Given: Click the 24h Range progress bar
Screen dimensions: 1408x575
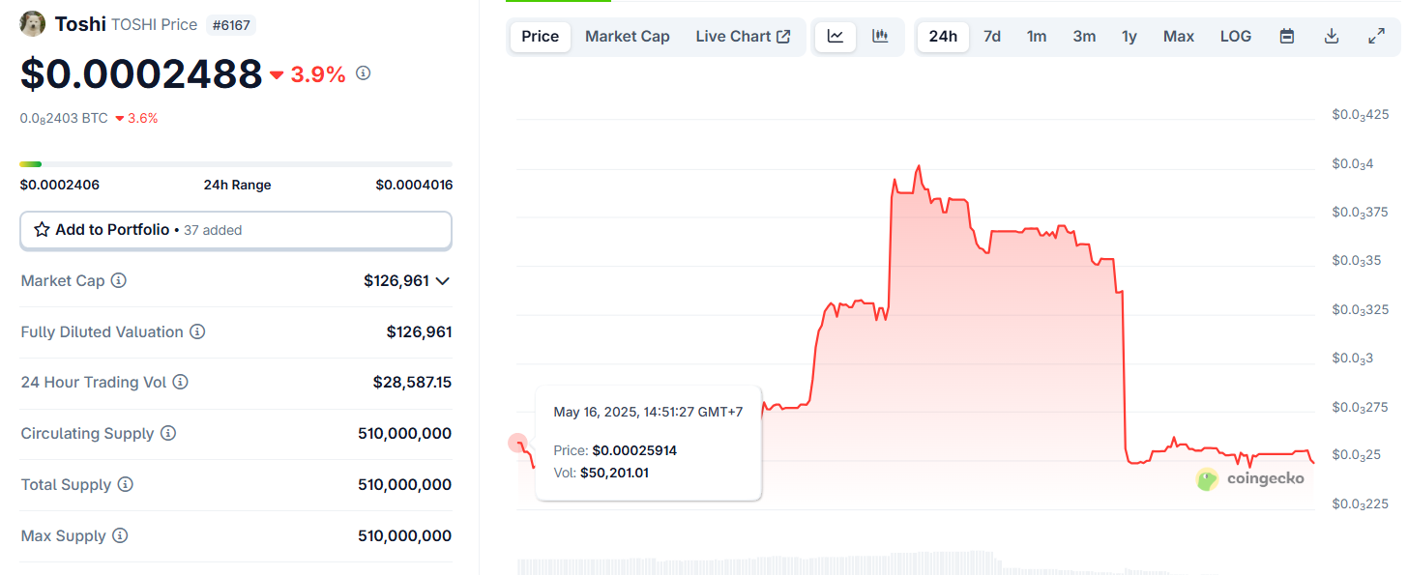Looking at the screenshot, I should point(236,164).
